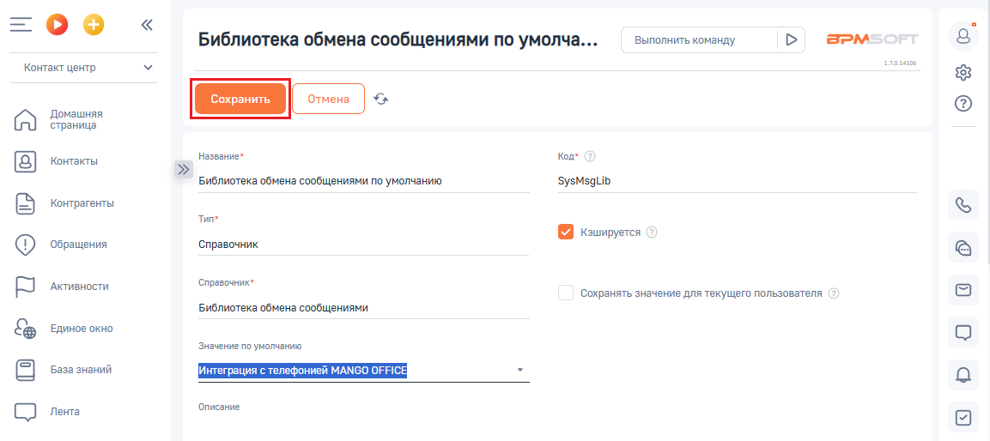This screenshot has width=990, height=441.
Task: Enable Сохранять значение для текущего пользователя checkbox
Action: click(566, 293)
